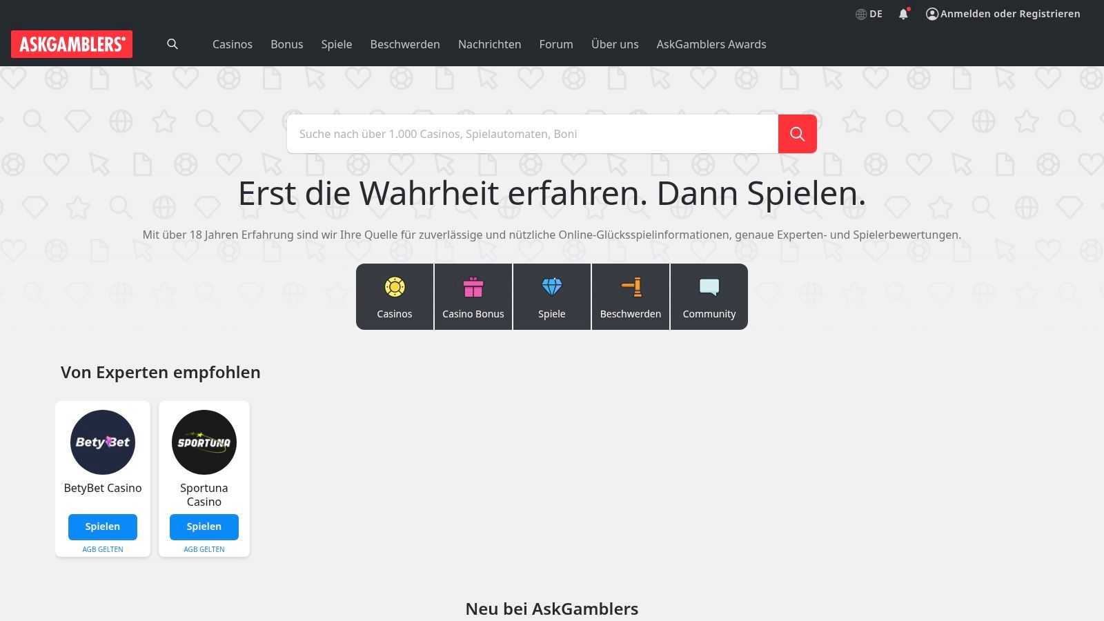Click Spielen for BetyBet Casino

click(x=102, y=526)
